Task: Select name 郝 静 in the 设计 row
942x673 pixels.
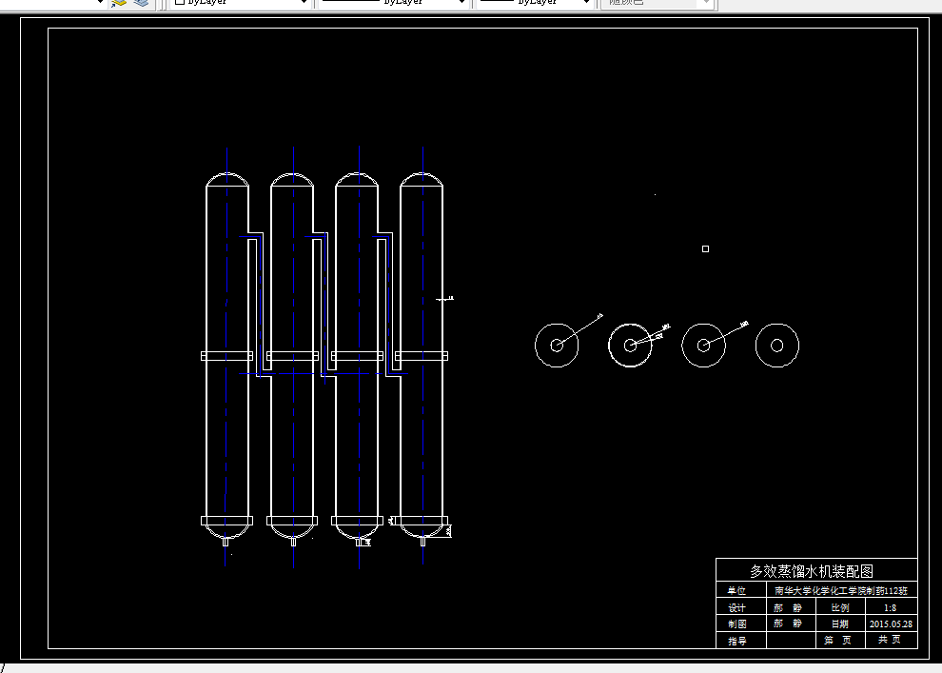Action: click(x=788, y=607)
